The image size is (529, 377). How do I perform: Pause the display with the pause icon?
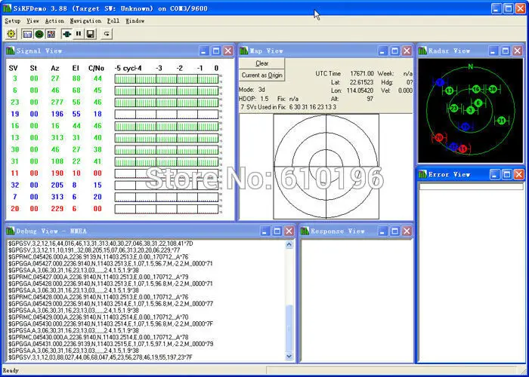(x=79, y=34)
